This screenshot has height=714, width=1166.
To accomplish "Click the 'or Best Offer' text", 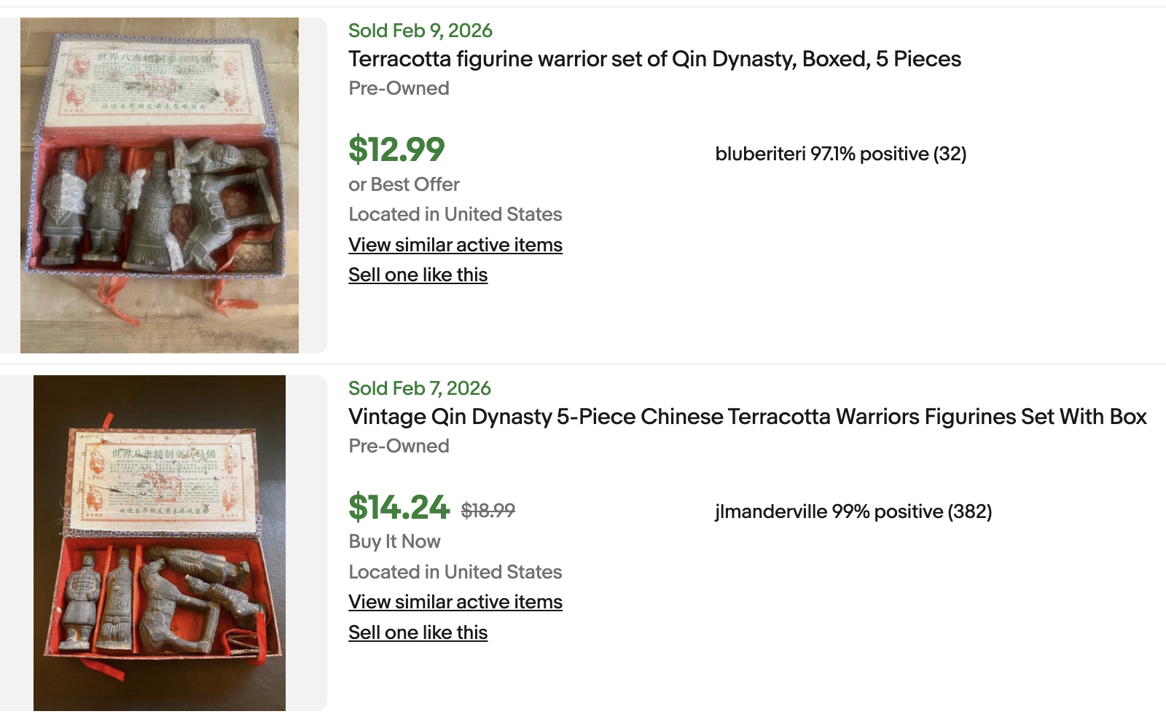I will click(404, 184).
